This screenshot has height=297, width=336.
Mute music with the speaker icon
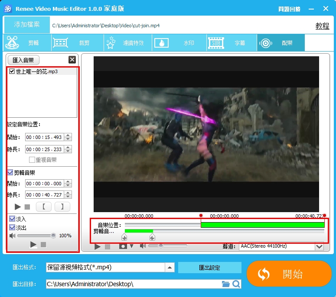[13, 236]
